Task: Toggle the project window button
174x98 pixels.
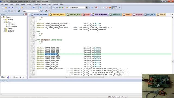Action: [x=114, y=8]
